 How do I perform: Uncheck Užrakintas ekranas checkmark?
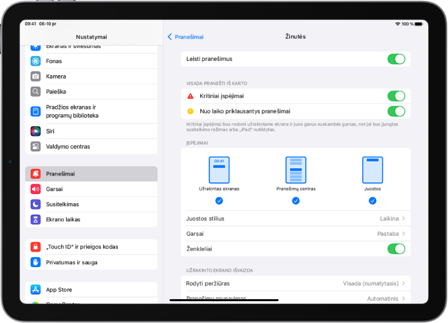[219, 201]
